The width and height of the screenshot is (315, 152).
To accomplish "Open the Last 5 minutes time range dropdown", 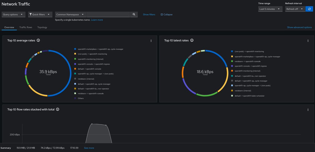I will (x=270, y=9).
